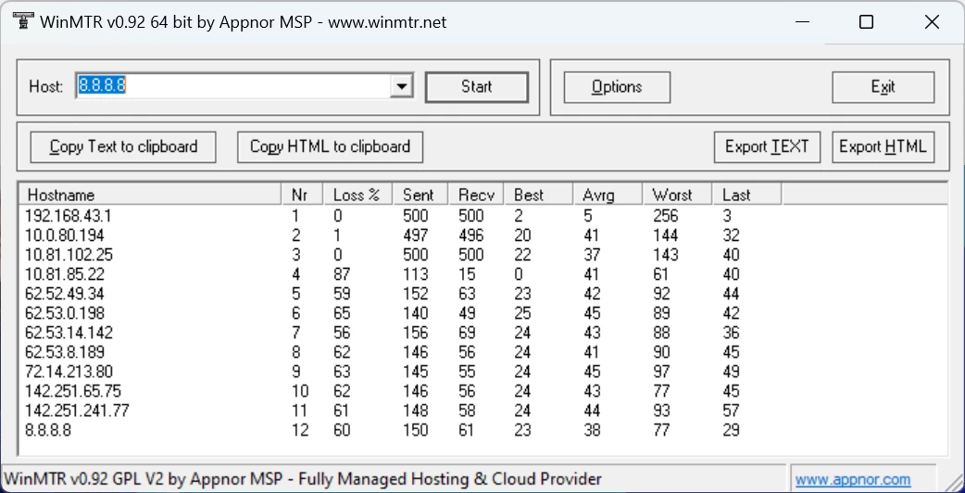965x493 pixels.
Task: Select the 62.53.14.142 hop row
Action: (483, 333)
